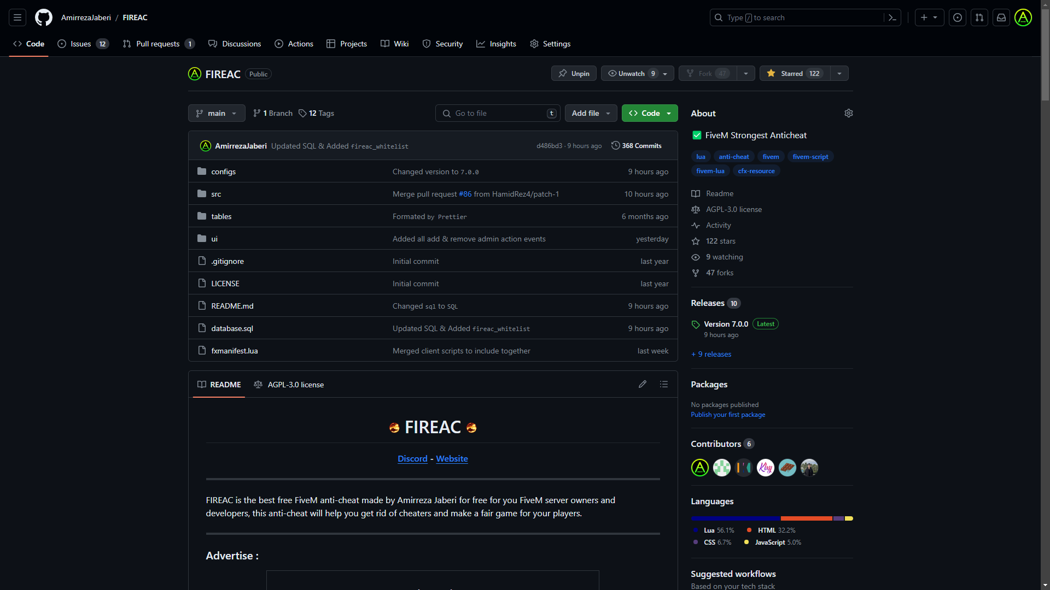1050x590 pixels.
Task: Go to GitHub home via Octocat logo
Action: pos(44,17)
